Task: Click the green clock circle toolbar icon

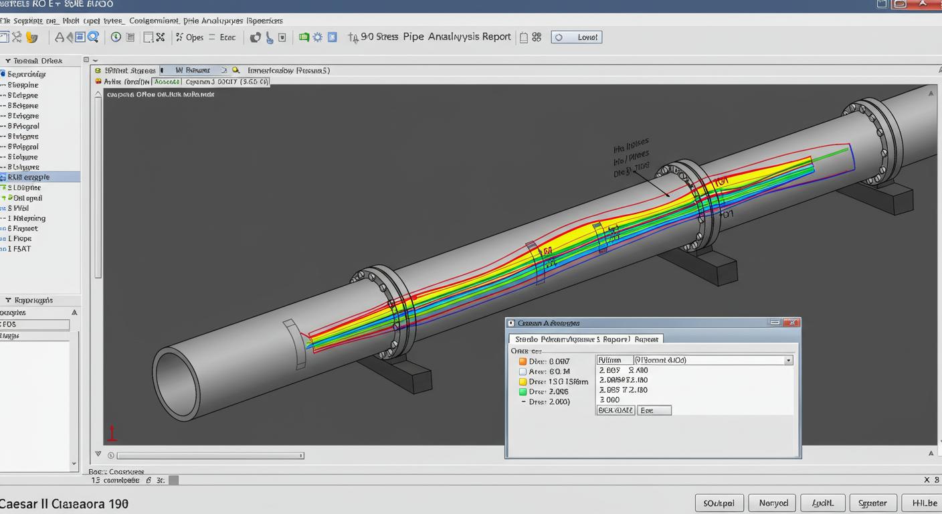Action: (x=116, y=37)
